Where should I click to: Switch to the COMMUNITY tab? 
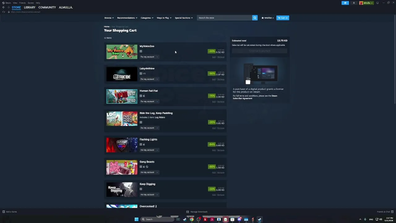tap(47, 7)
